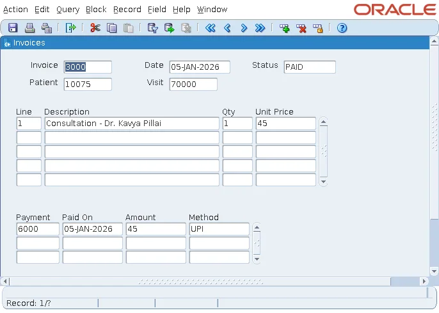Click the Invoice number field
The width and height of the screenshot is (439, 313).
coord(88,67)
